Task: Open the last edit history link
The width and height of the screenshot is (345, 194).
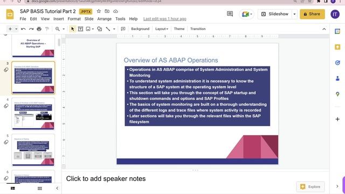Action: coord(165,19)
